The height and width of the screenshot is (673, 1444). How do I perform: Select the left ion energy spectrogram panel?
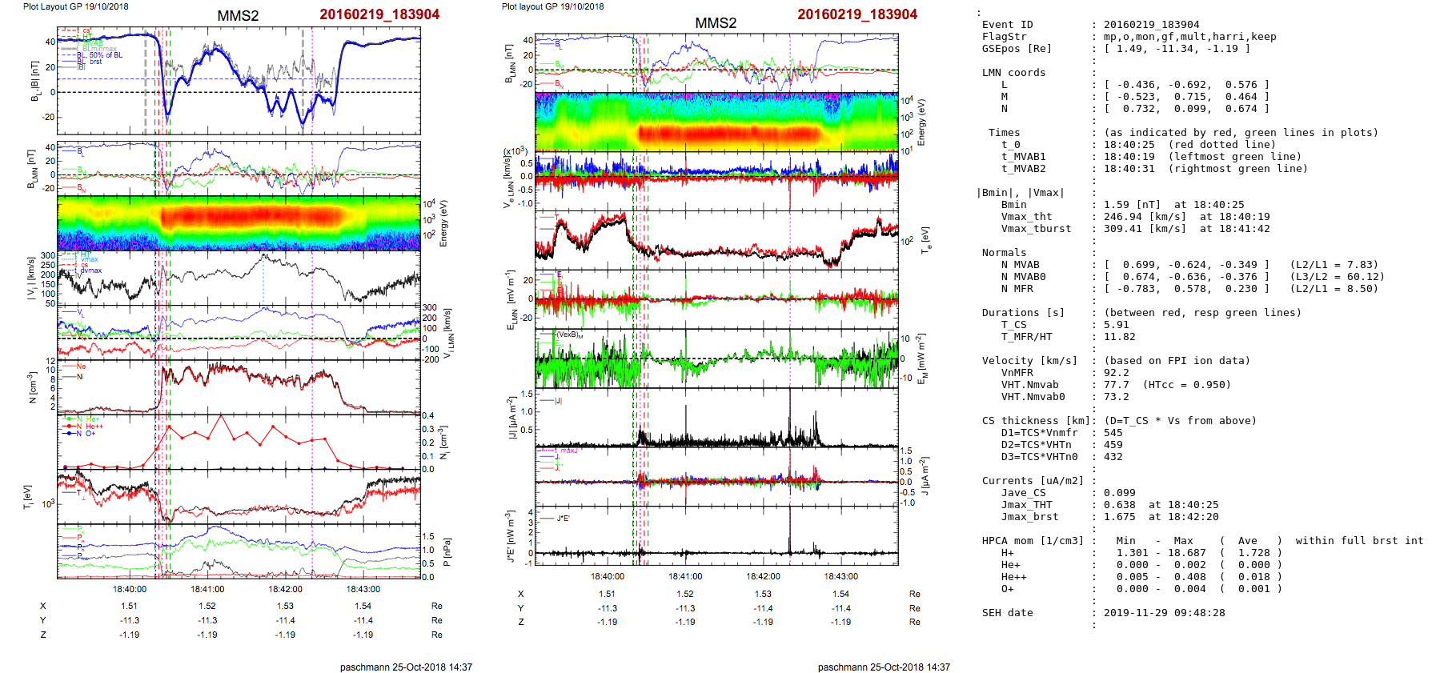coord(239,222)
